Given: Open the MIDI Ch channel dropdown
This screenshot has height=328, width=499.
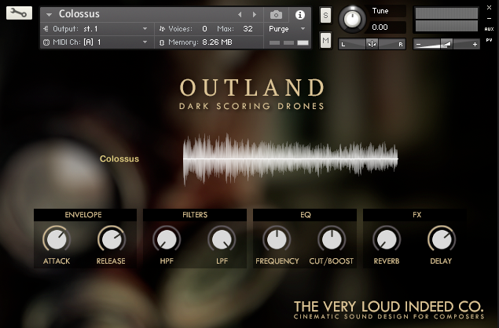Looking at the screenshot, I should (x=95, y=41).
